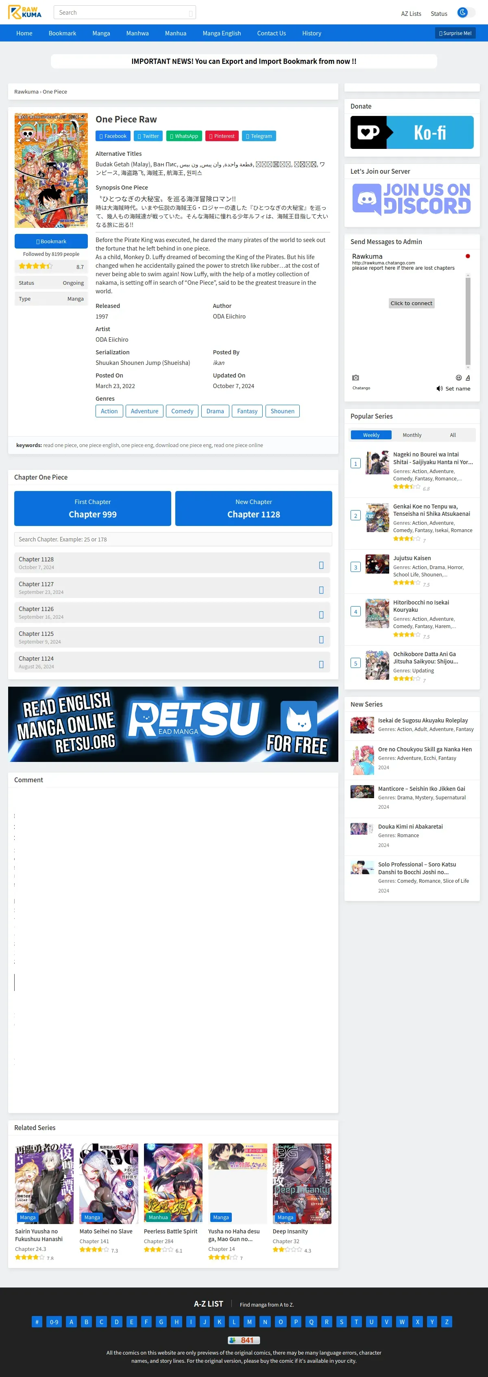Click Set name in chat
488x1377 pixels.
coord(458,388)
